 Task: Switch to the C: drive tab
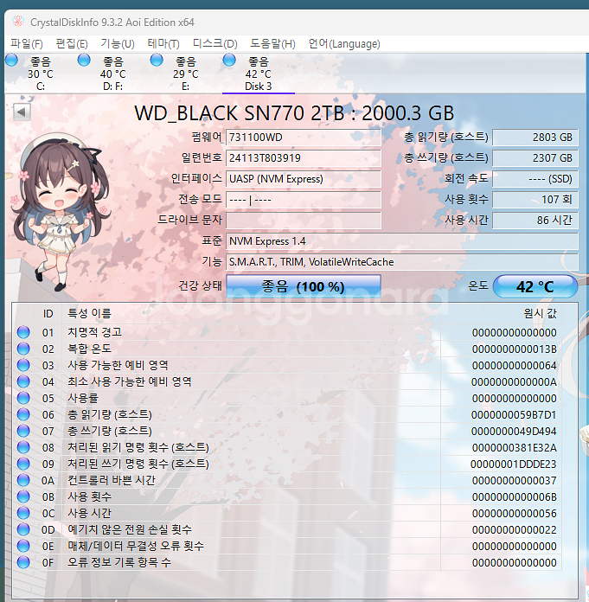pos(41,74)
